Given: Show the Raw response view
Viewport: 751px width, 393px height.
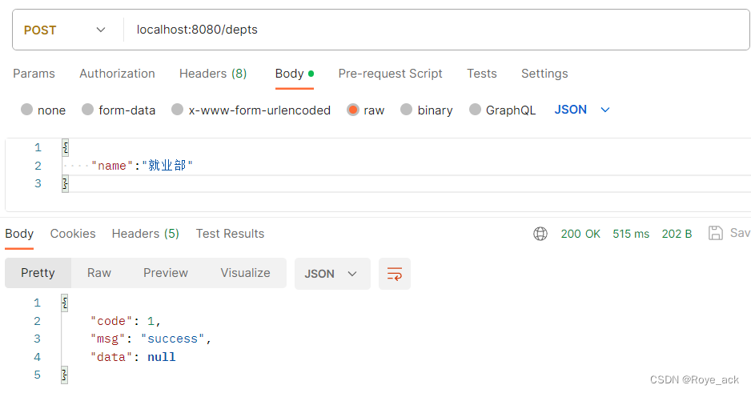Looking at the screenshot, I should click(x=99, y=273).
